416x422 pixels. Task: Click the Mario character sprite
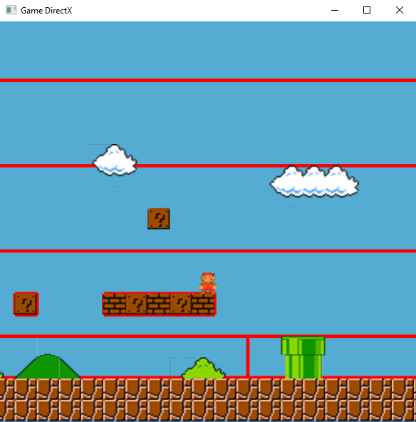pos(208,283)
